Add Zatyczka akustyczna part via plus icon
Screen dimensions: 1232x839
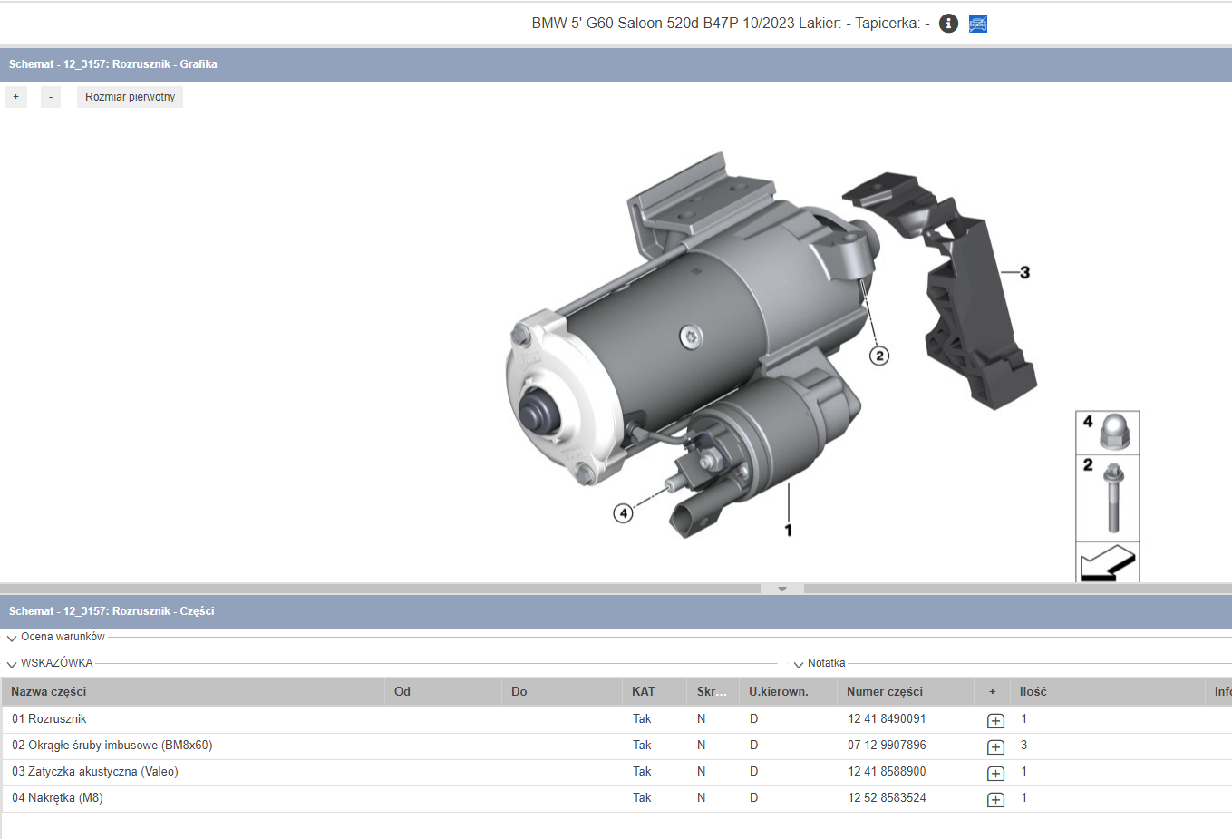(995, 774)
